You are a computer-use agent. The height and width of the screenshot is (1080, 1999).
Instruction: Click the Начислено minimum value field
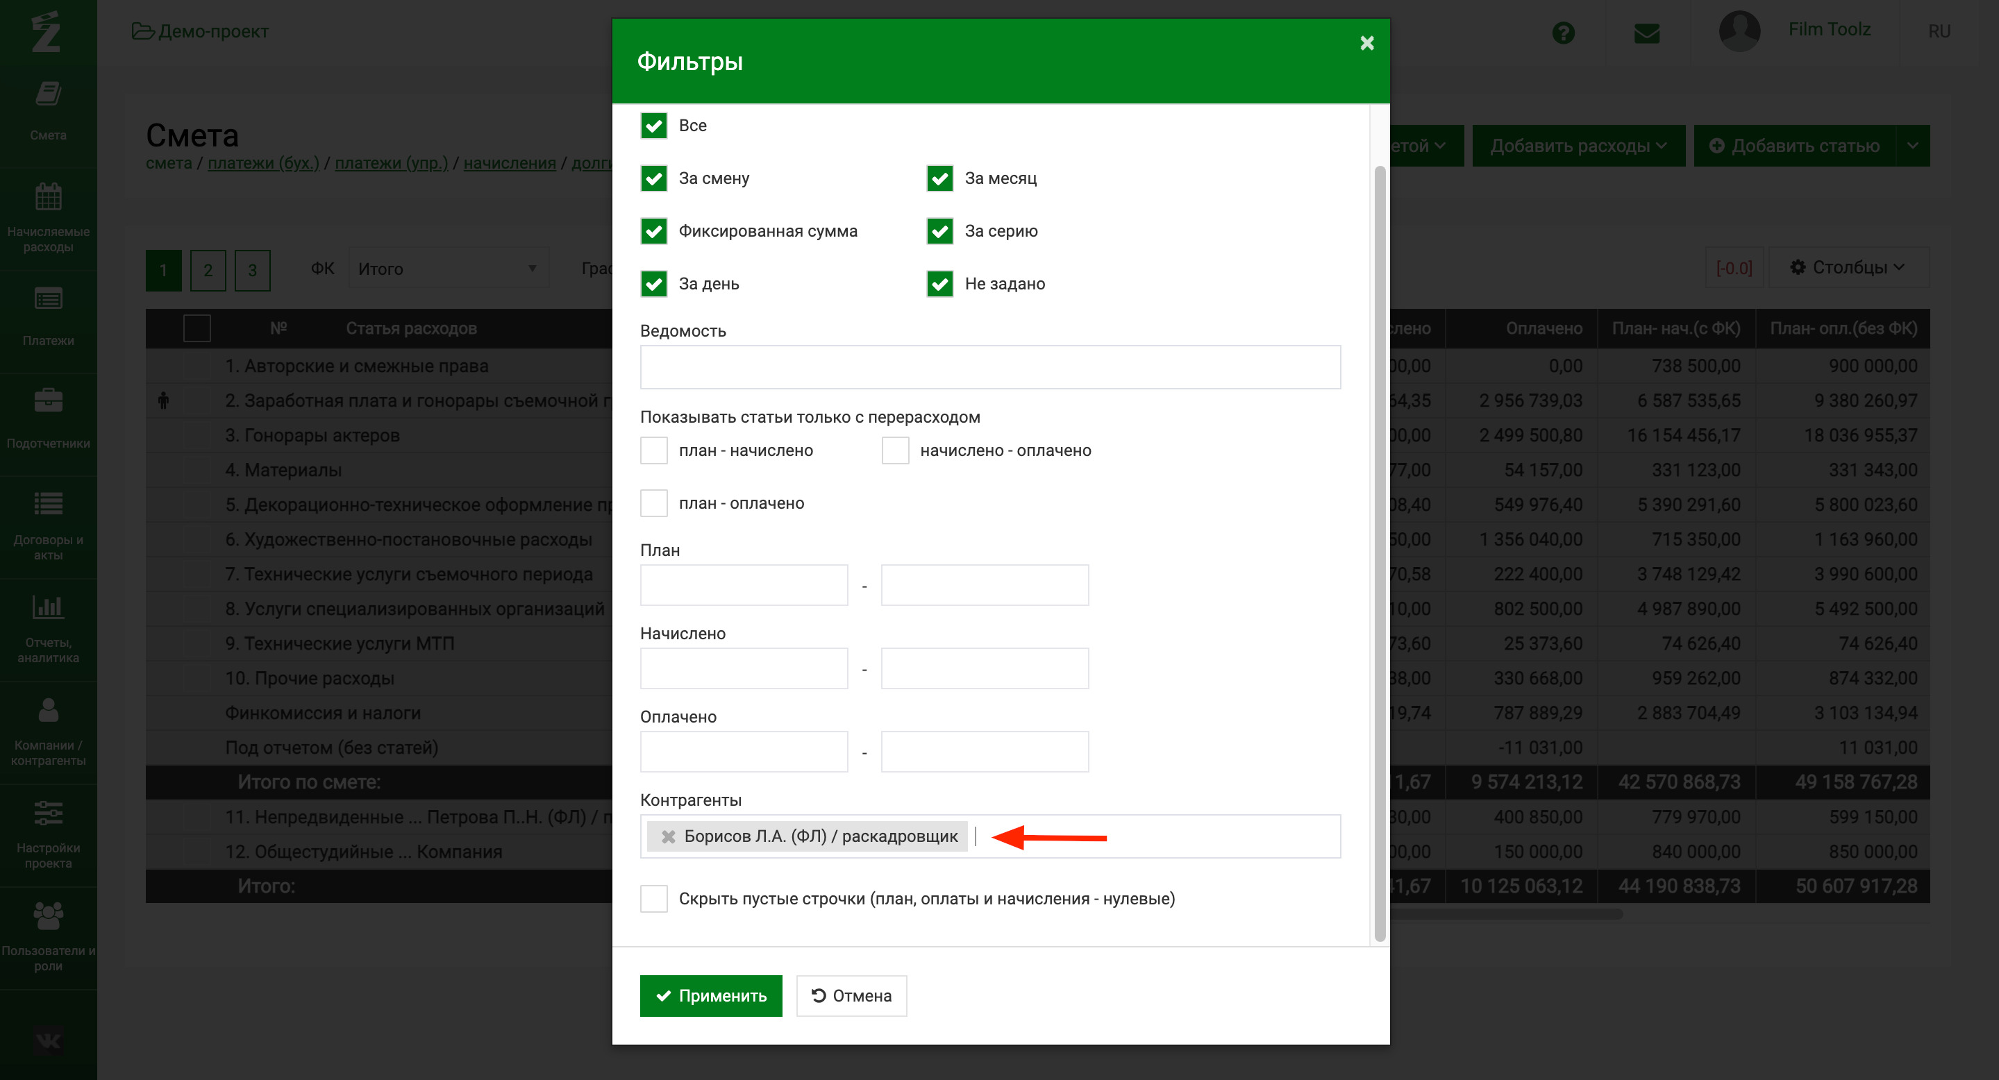pyautogui.click(x=744, y=668)
